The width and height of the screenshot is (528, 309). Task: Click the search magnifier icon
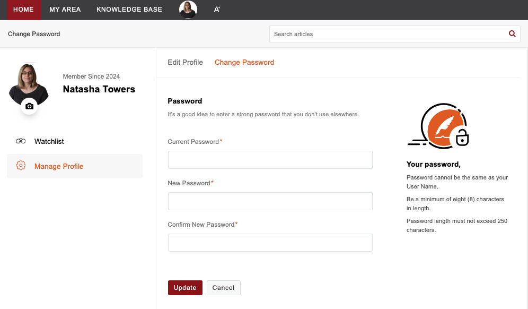[x=512, y=34]
